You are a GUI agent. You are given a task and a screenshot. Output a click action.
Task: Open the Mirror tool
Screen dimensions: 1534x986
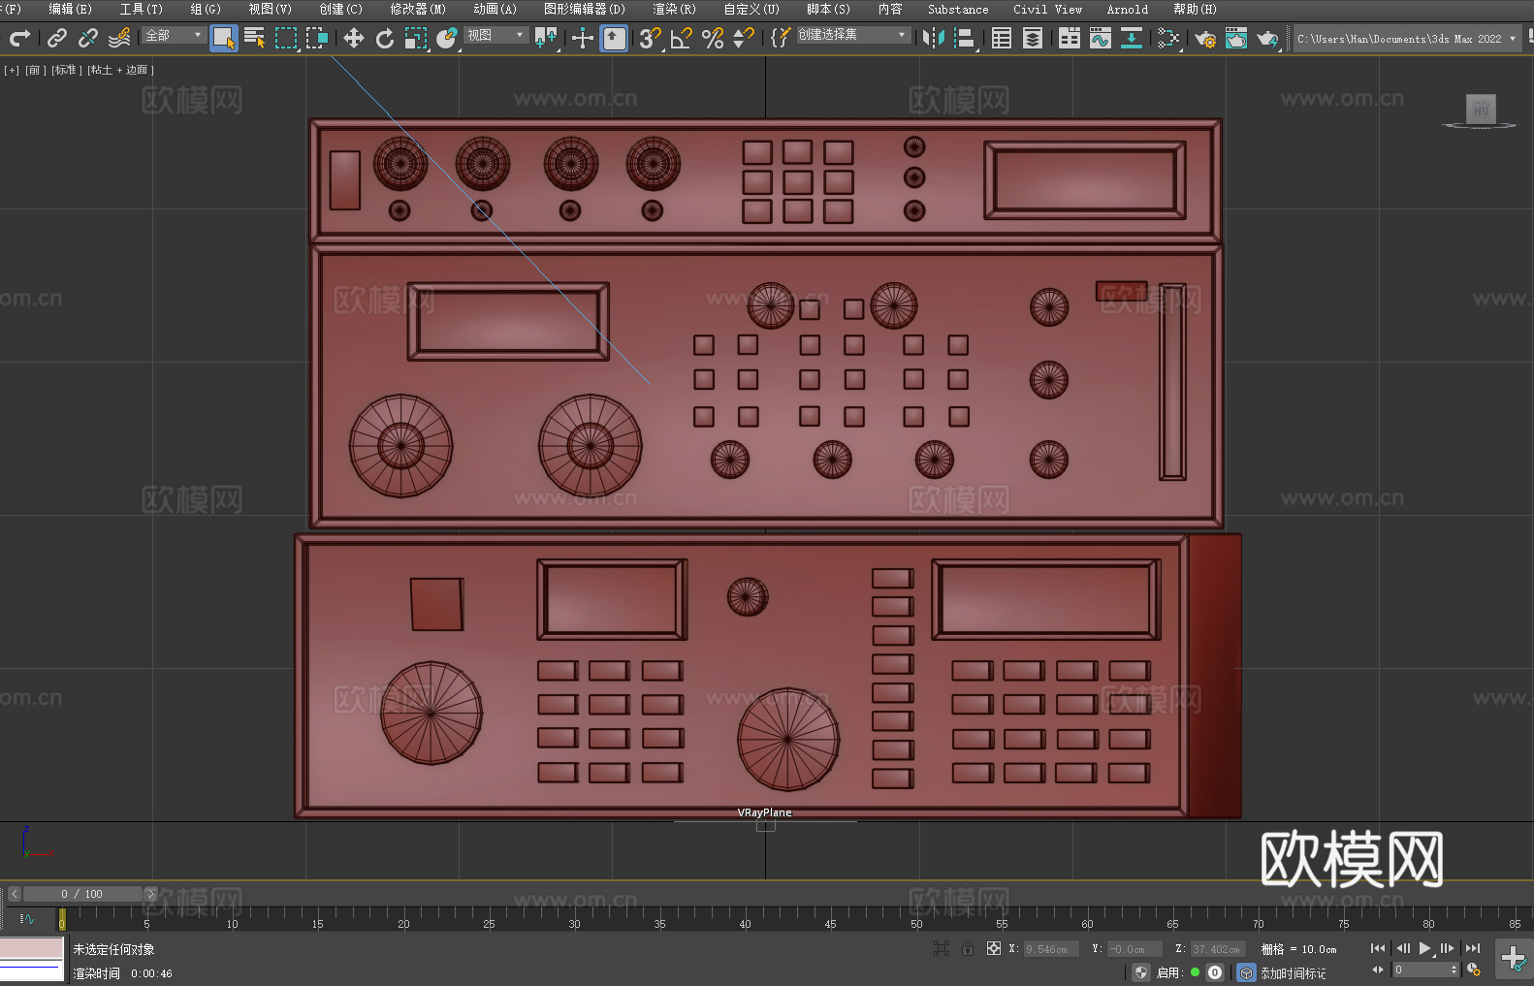coord(933,38)
